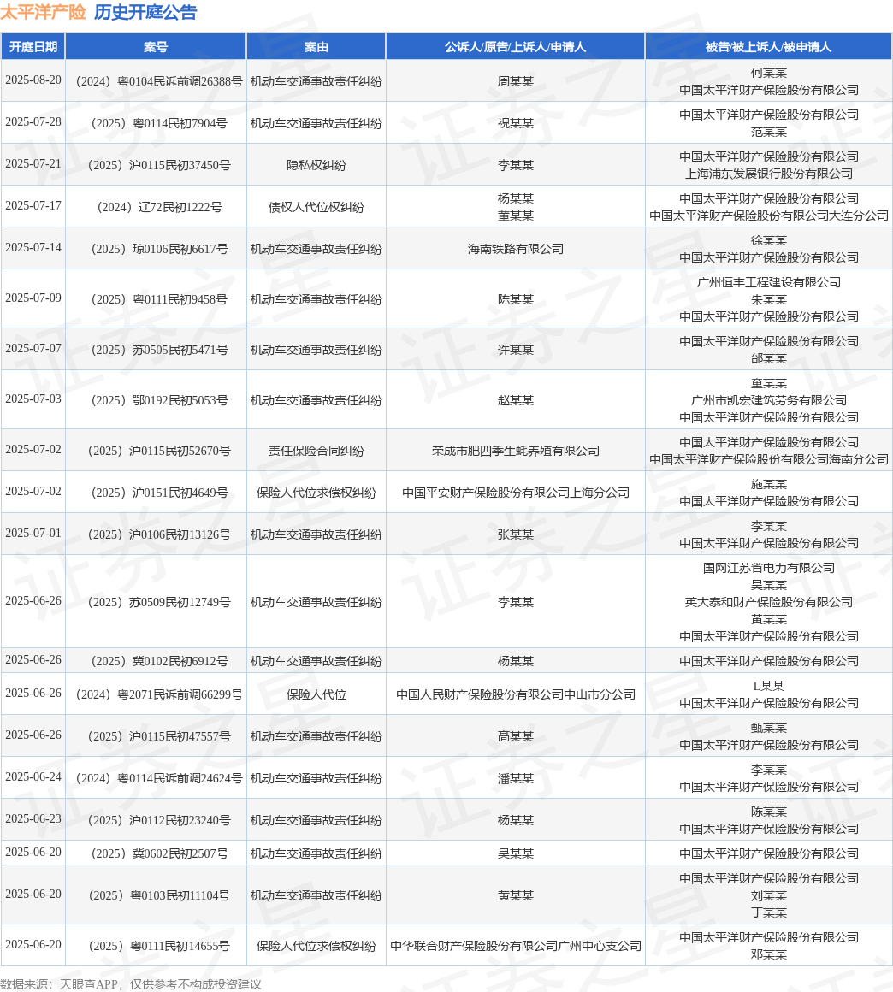This screenshot has height=992, width=893.
Task: Click plaintiff 中国人民财产保险股份有限公司中山市分公司
Action: (515, 694)
